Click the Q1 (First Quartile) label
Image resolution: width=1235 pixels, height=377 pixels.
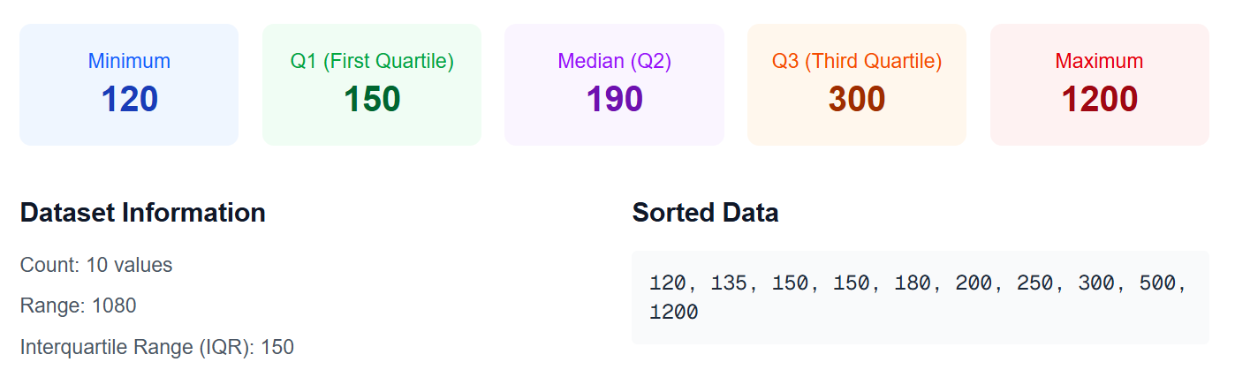click(x=372, y=62)
